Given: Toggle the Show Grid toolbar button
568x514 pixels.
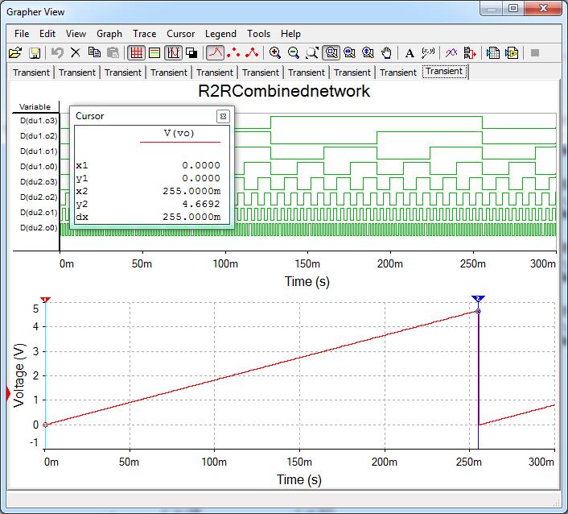Looking at the screenshot, I should pyautogui.click(x=136, y=53).
